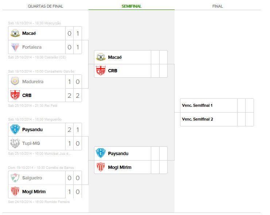Open CRB team link in semifinal
The height and width of the screenshot is (215, 270).
pyautogui.click(x=113, y=71)
